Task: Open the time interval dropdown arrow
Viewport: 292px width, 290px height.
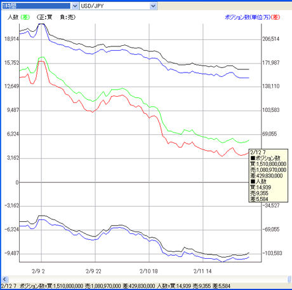Action: [x=74, y=6]
